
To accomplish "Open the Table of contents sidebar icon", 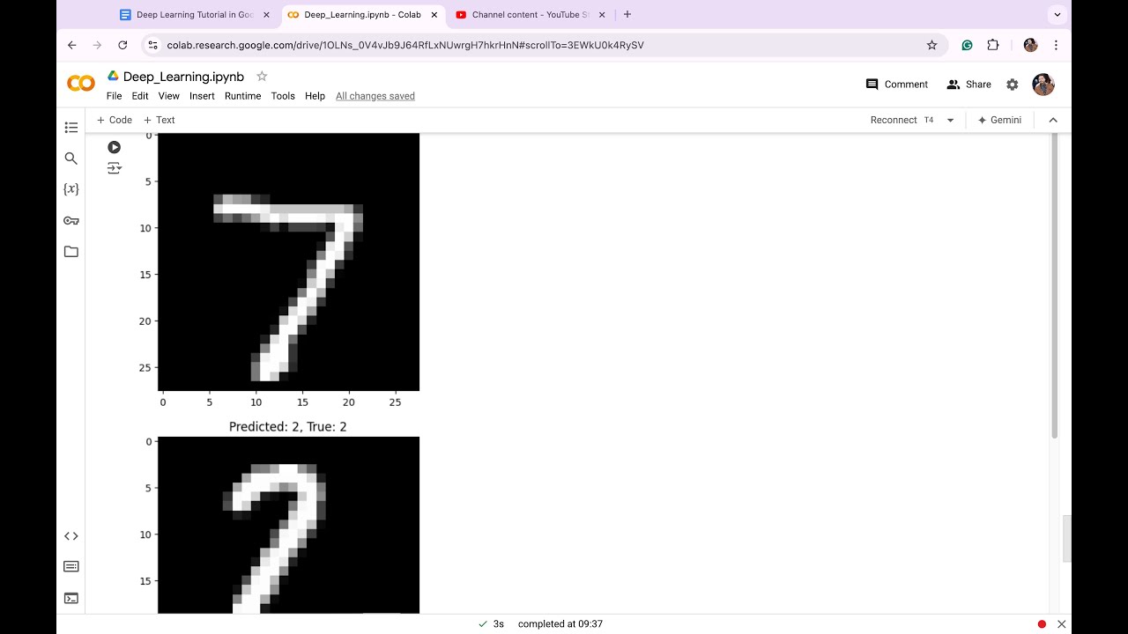I will 71,128.
